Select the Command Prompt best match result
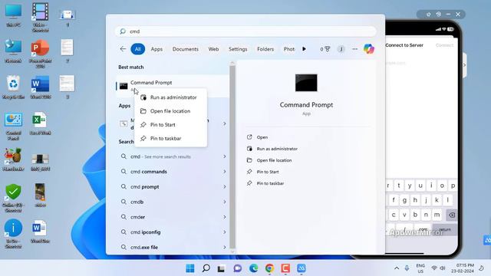 [172, 86]
